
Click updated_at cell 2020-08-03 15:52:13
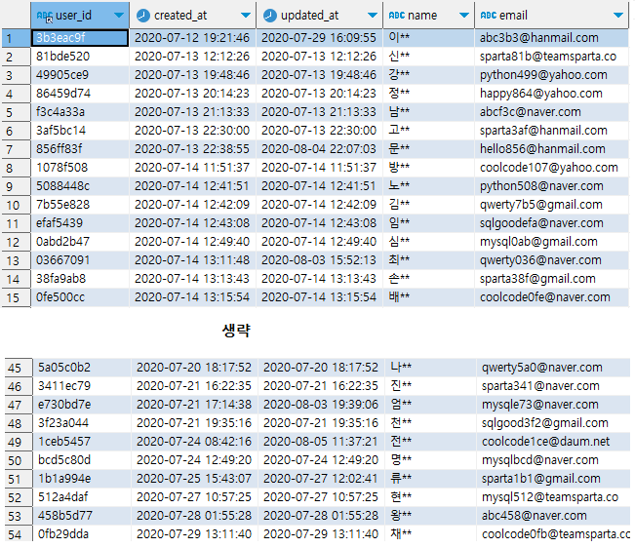(x=319, y=260)
